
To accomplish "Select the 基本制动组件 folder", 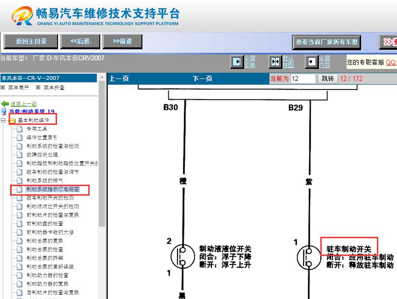I will click(33, 120).
